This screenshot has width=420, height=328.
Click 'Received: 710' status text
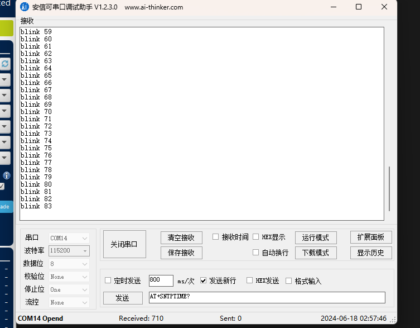pos(141,319)
